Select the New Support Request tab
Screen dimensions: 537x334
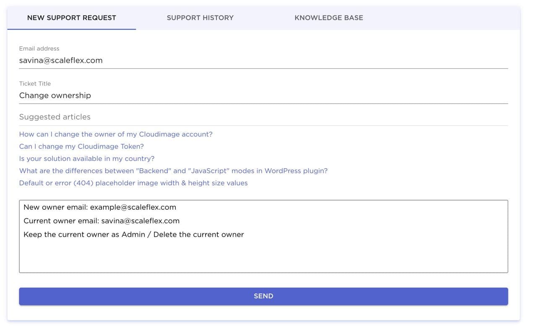click(x=72, y=18)
